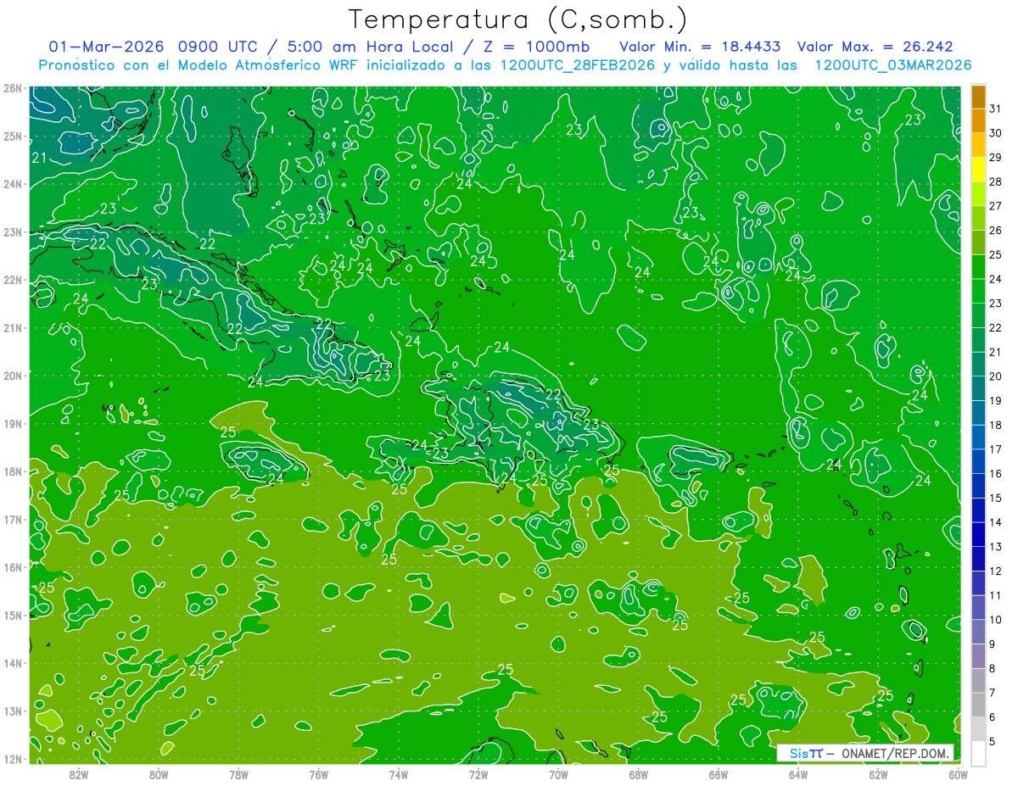Click the "74W" longitude label
This screenshot has height=786, width=1018.
pyautogui.click(x=399, y=774)
